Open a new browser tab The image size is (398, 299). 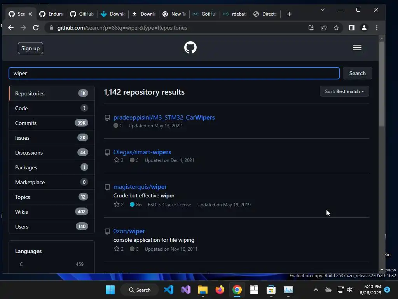click(289, 14)
